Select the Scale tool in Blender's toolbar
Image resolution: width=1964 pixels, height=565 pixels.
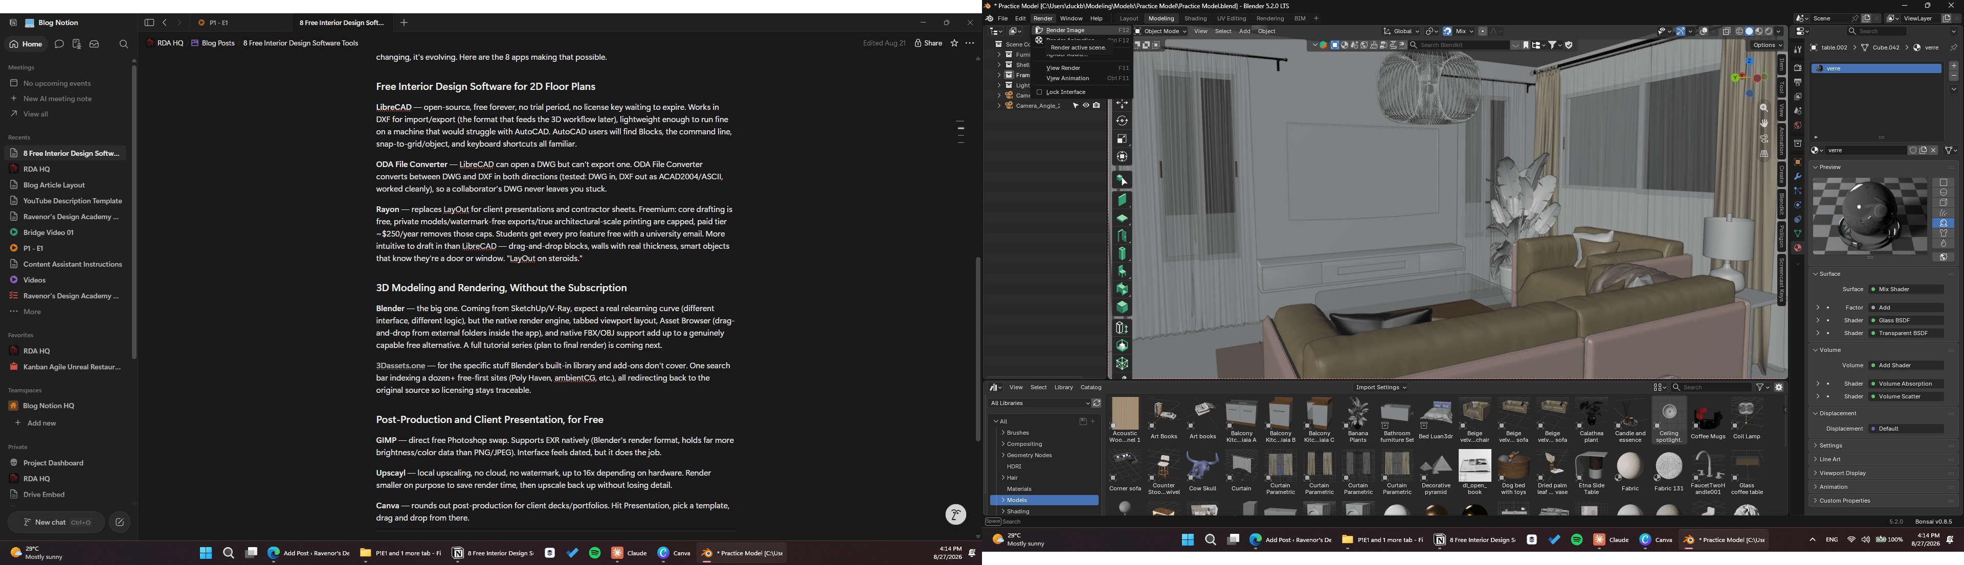[1122, 139]
